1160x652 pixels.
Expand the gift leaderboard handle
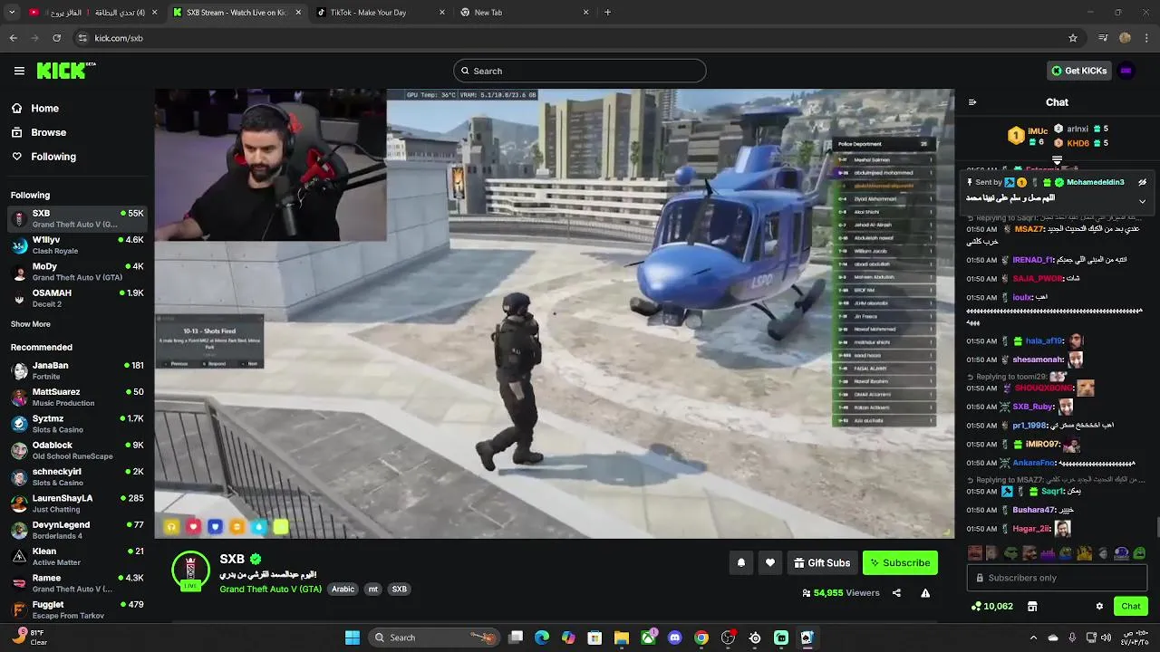1057,161
